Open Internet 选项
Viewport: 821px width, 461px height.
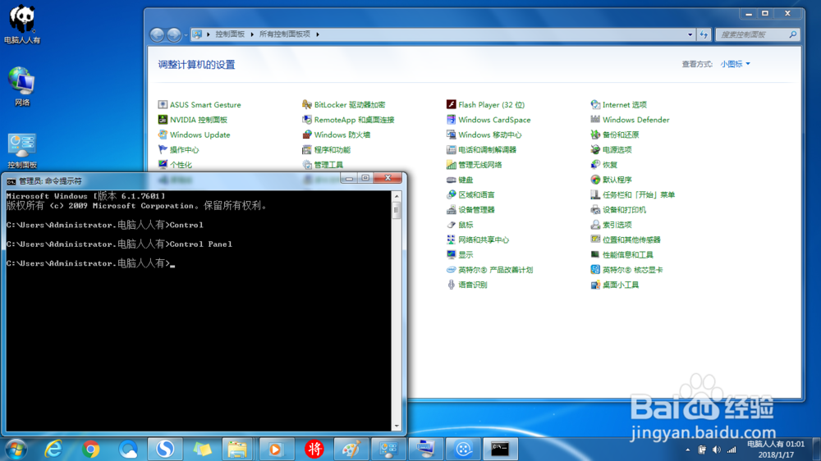pos(619,105)
